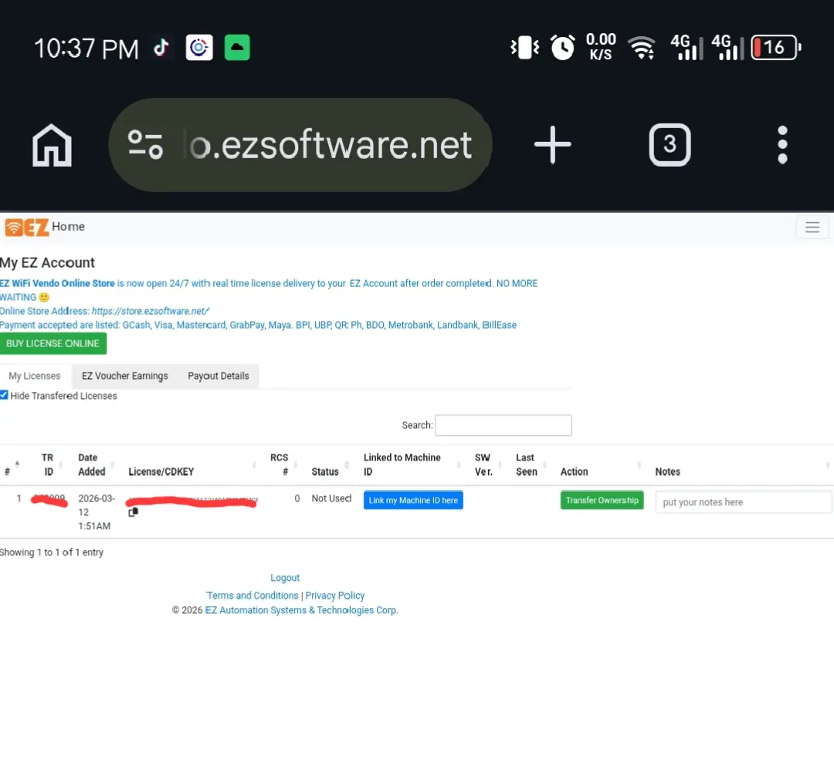Tap the alarm clock status icon

[x=562, y=48]
